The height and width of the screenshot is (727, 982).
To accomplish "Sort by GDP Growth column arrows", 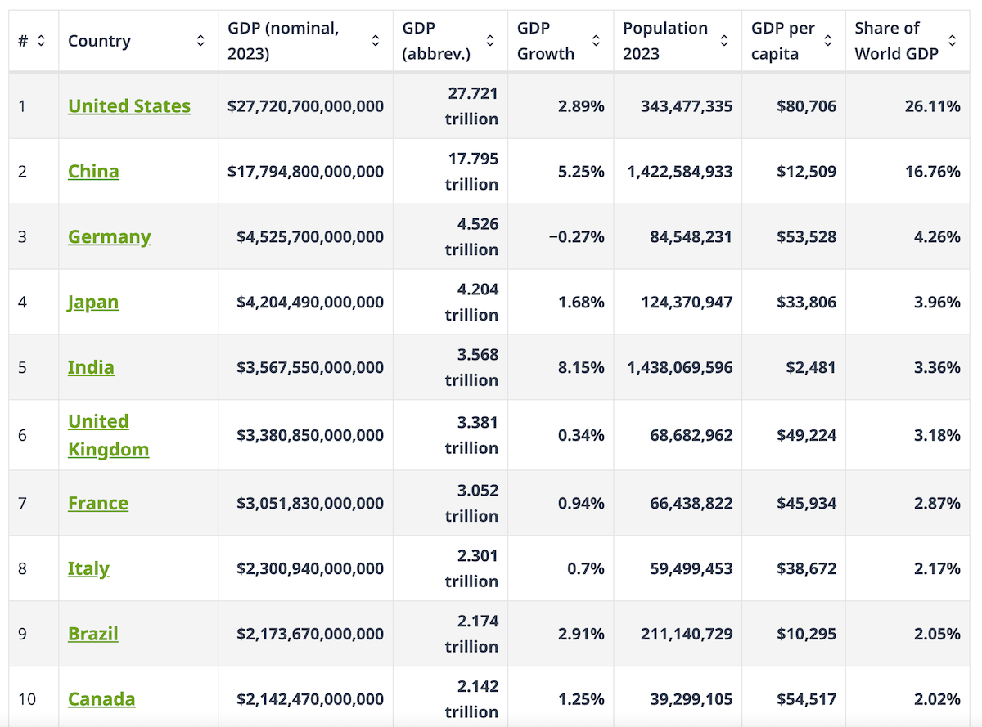I will pyautogui.click(x=597, y=41).
